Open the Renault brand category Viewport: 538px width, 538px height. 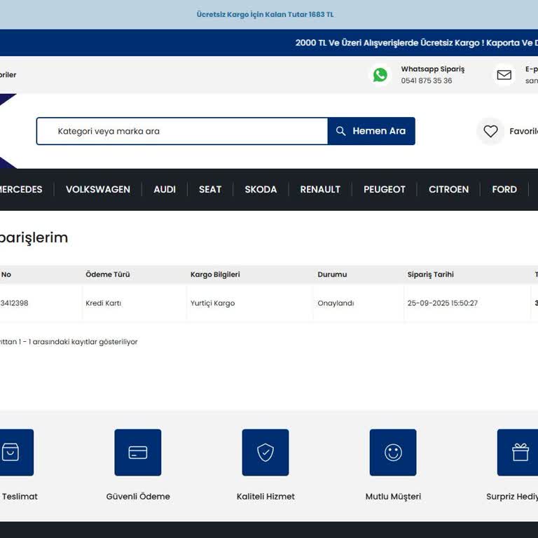click(320, 189)
